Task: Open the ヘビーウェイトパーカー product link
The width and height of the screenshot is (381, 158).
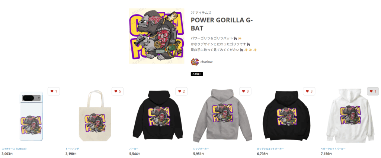Action: click(x=333, y=149)
